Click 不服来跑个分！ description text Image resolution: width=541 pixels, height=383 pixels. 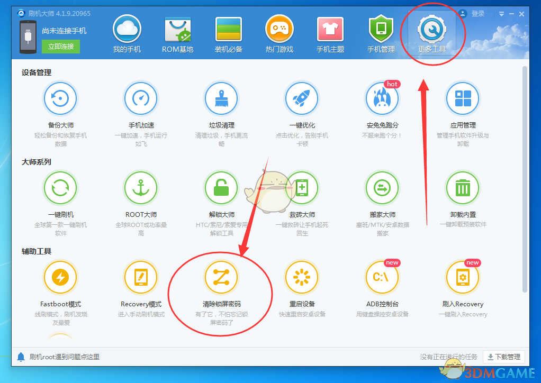(x=382, y=135)
